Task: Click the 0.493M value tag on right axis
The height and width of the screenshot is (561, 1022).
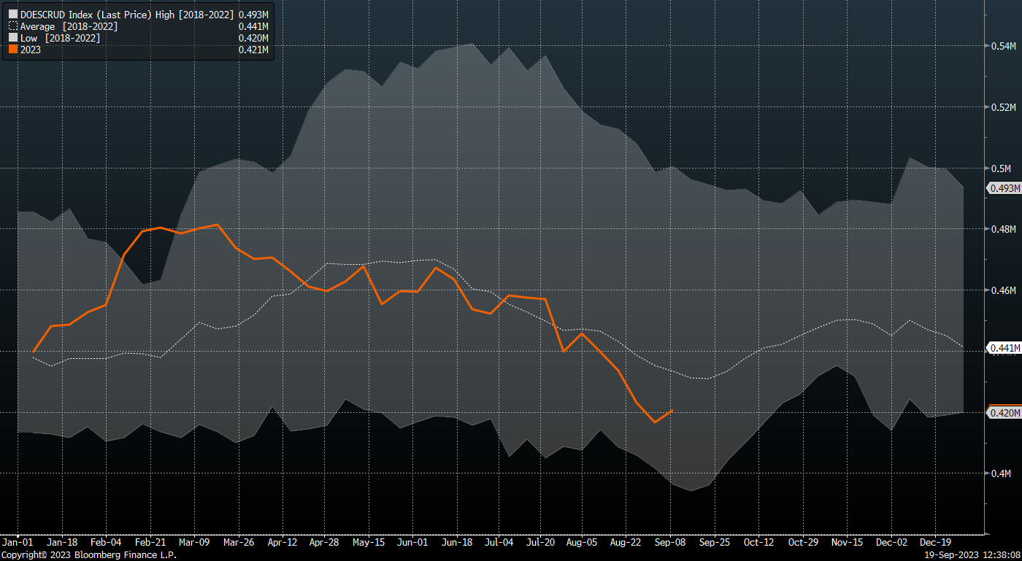Action: coord(1003,188)
